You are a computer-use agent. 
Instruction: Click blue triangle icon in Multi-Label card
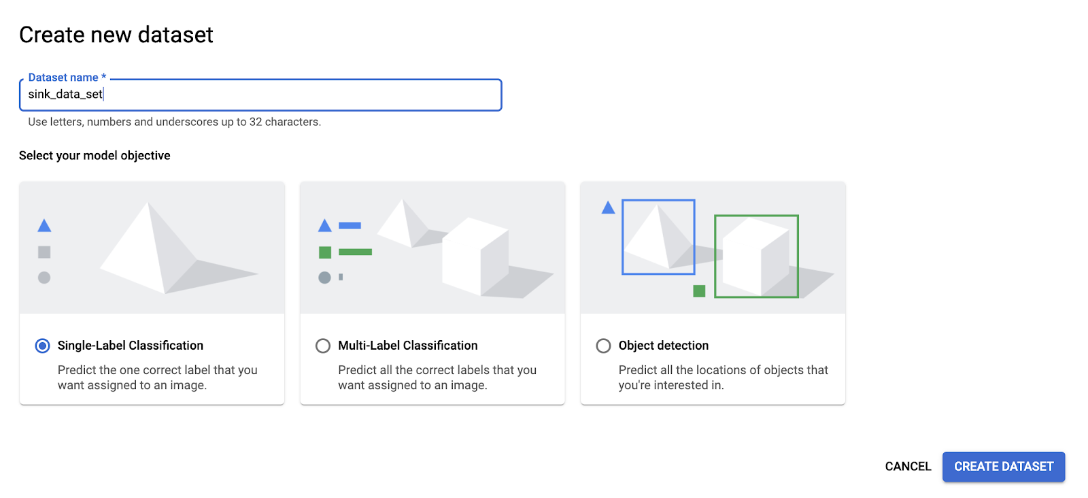325,226
